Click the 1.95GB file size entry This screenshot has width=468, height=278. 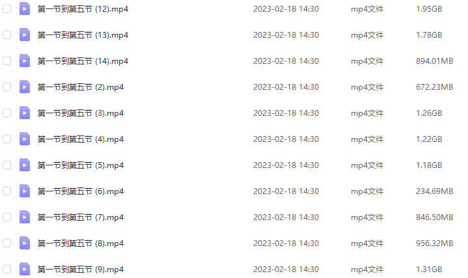pyautogui.click(x=429, y=9)
